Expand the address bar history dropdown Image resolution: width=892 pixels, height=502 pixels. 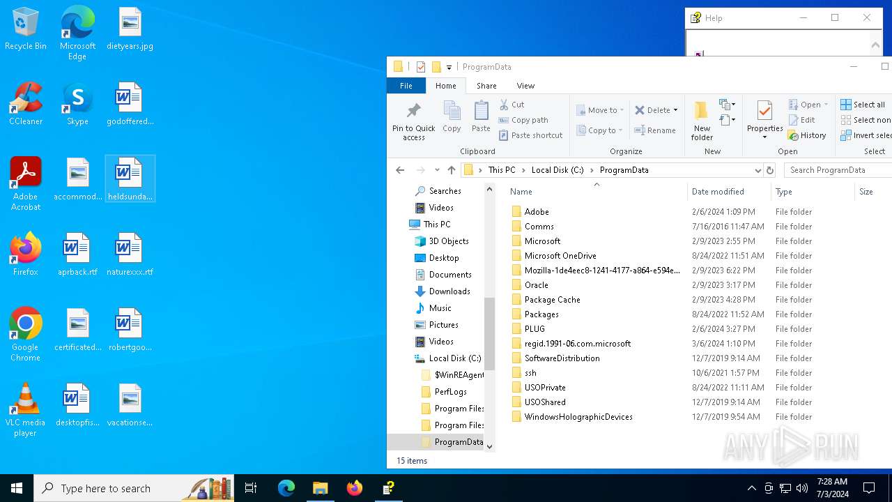point(758,170)
